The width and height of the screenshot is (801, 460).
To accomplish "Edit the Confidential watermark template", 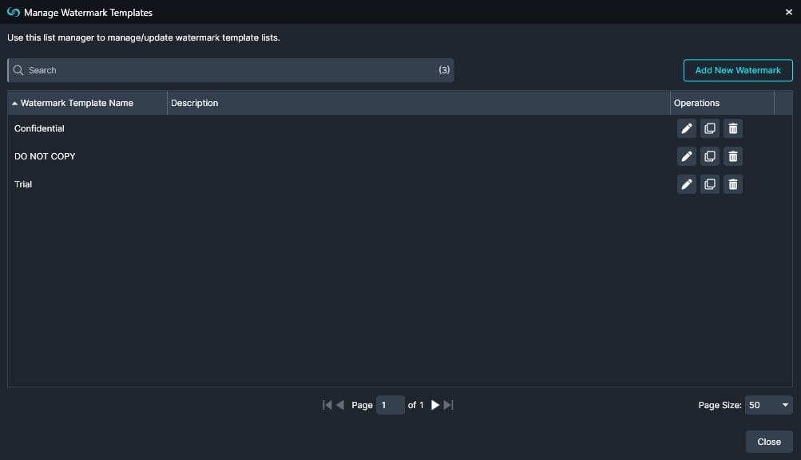I will click(x=686, y=128).
